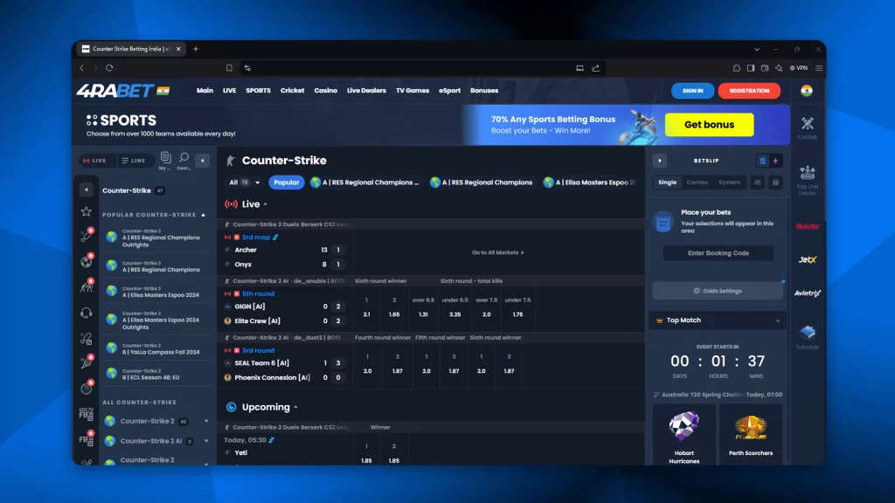Launch the Aviatrix game logo
The width and height of the screenshot is (895, 503).
point(807,293)
